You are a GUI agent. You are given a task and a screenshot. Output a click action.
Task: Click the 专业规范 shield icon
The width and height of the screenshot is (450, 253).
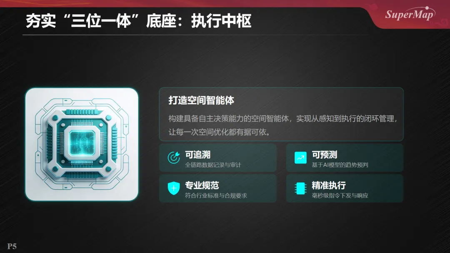[x=174, y=188]
